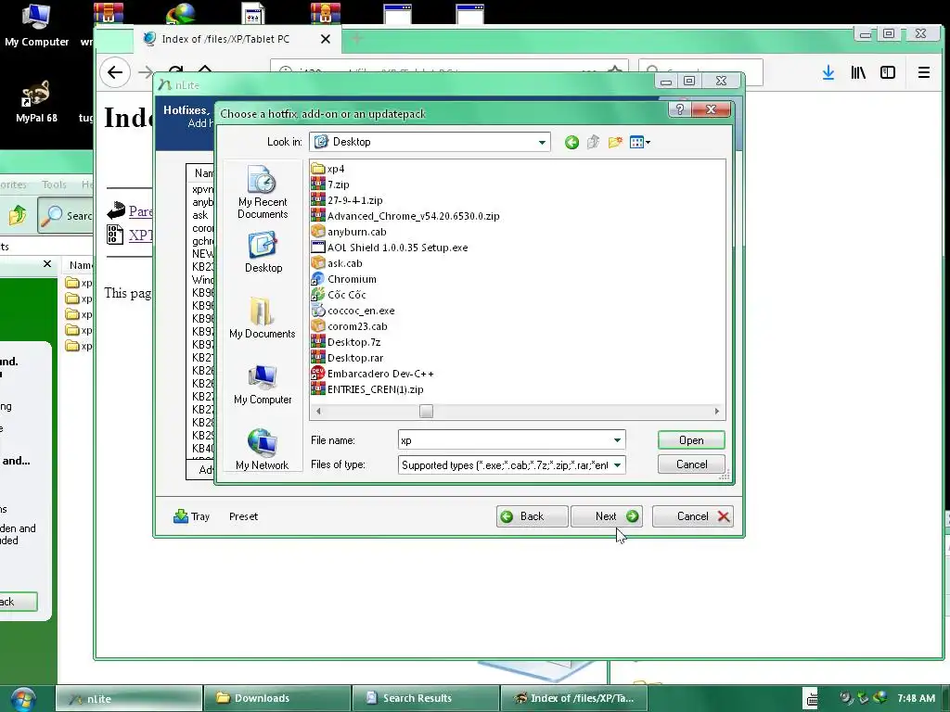Click the dialog help question button

[679, 109]
